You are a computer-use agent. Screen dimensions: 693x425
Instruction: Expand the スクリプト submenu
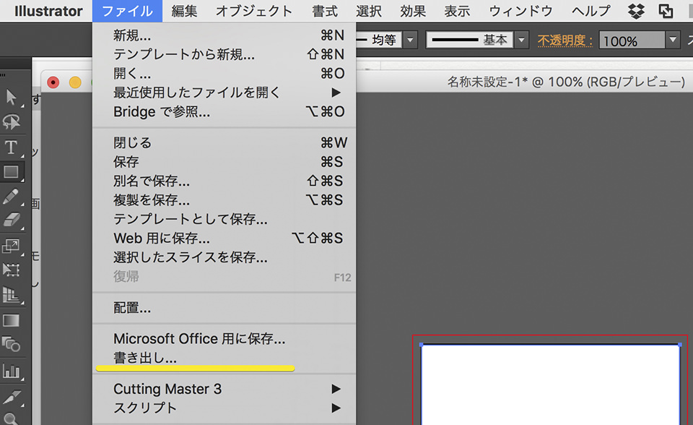224,408
